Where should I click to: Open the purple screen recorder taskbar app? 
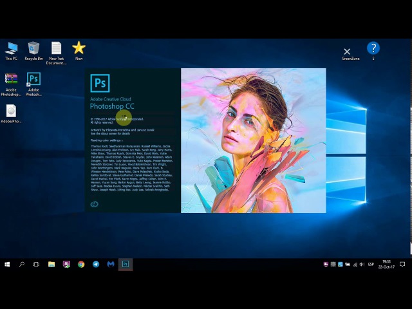click(x=66, y=265)
